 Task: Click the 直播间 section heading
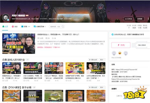(114, 89)
